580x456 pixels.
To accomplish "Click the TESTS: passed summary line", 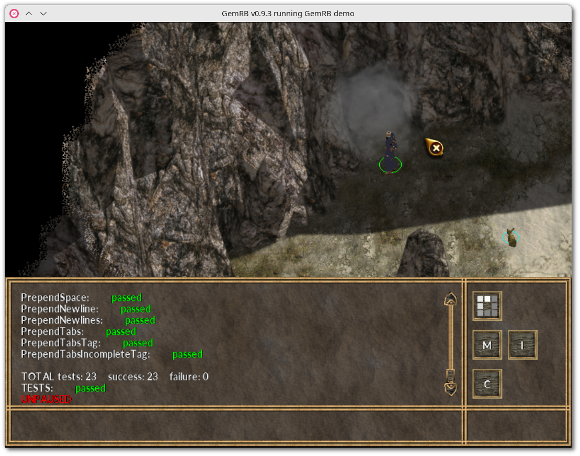I will (63, 388).
